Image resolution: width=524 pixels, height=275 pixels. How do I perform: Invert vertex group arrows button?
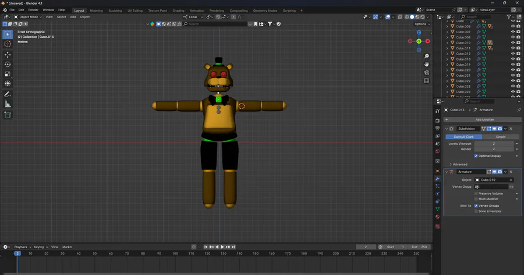point(511,187)
